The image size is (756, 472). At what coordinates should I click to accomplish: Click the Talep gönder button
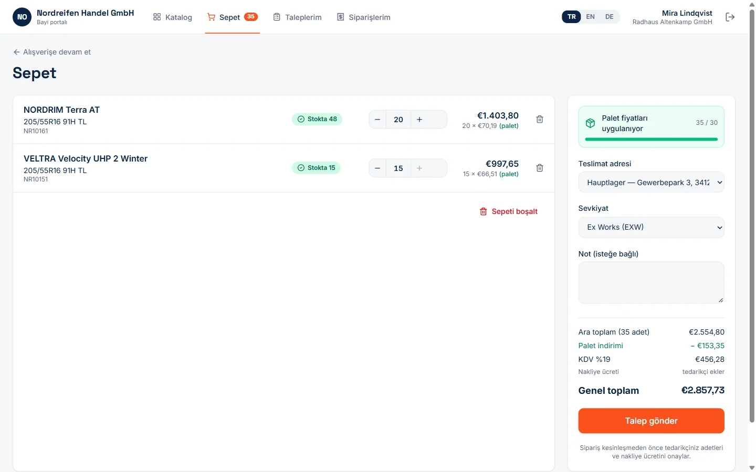[651, 421]
